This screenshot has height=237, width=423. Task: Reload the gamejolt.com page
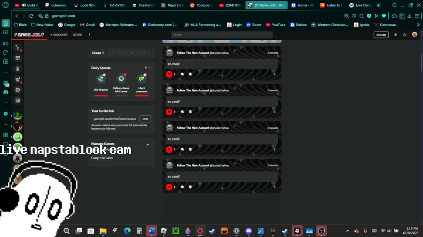click(31, 16)
